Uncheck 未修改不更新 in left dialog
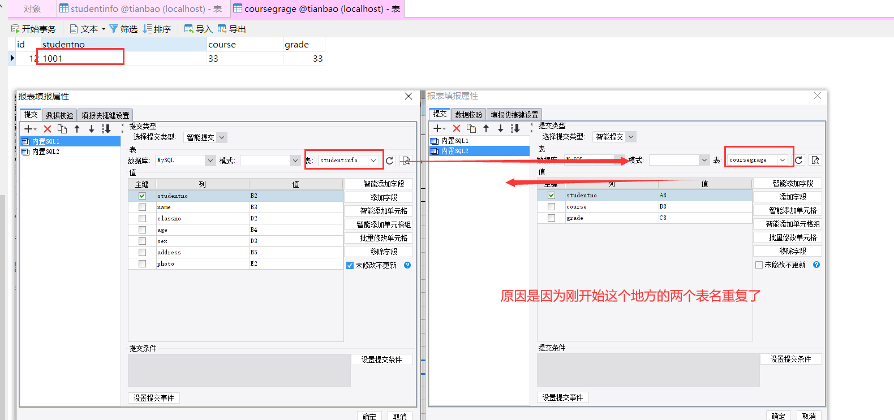 click(x=350, y=265)
